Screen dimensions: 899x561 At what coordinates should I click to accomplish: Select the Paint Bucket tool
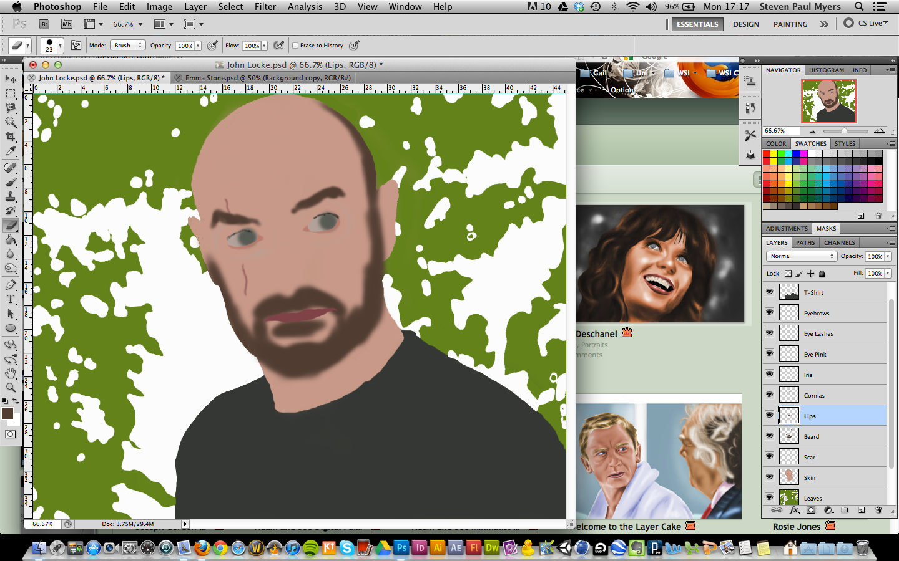click(11, 240)
